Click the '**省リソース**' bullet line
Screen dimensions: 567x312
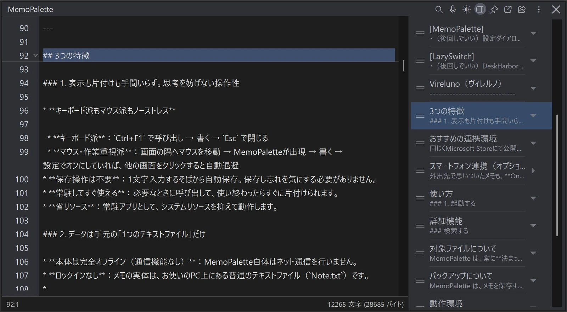(161, 207)
